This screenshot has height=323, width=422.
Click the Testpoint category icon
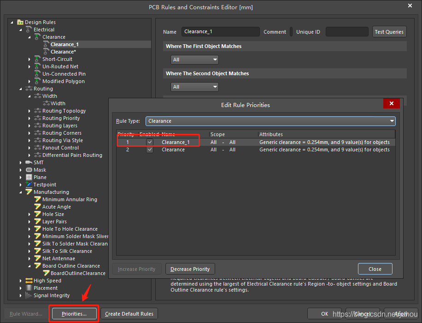coord(29,185)
